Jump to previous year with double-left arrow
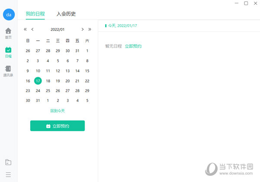This screenshot has height=182, width=260. point(25,29)
